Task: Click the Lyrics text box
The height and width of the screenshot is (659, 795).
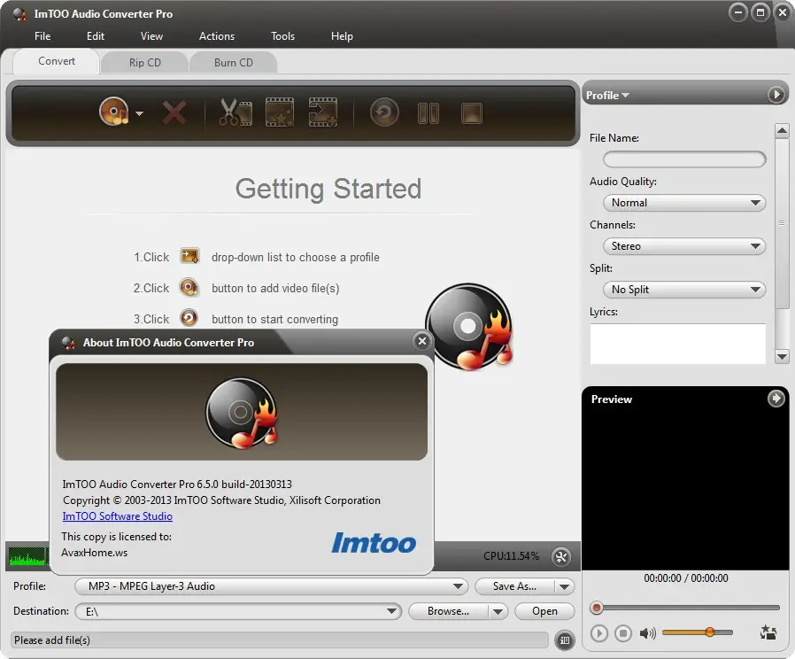Action: [677, 344]
